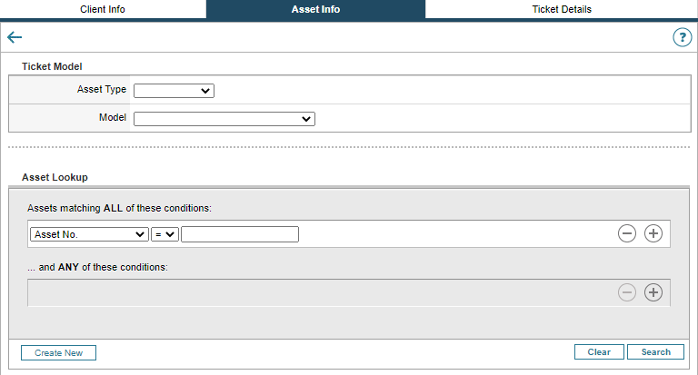This screenshot has height=375, width=698.
Task: Click the Search button
Action: (x=655, y=352)
